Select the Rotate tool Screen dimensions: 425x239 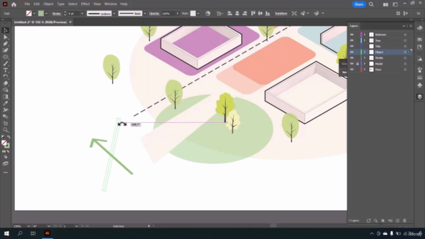coord(5,77)
